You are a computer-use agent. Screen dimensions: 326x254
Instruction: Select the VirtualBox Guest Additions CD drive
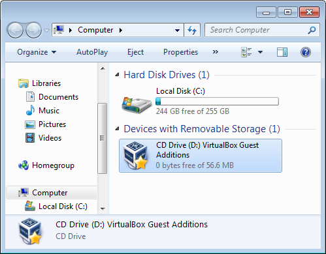201,156
